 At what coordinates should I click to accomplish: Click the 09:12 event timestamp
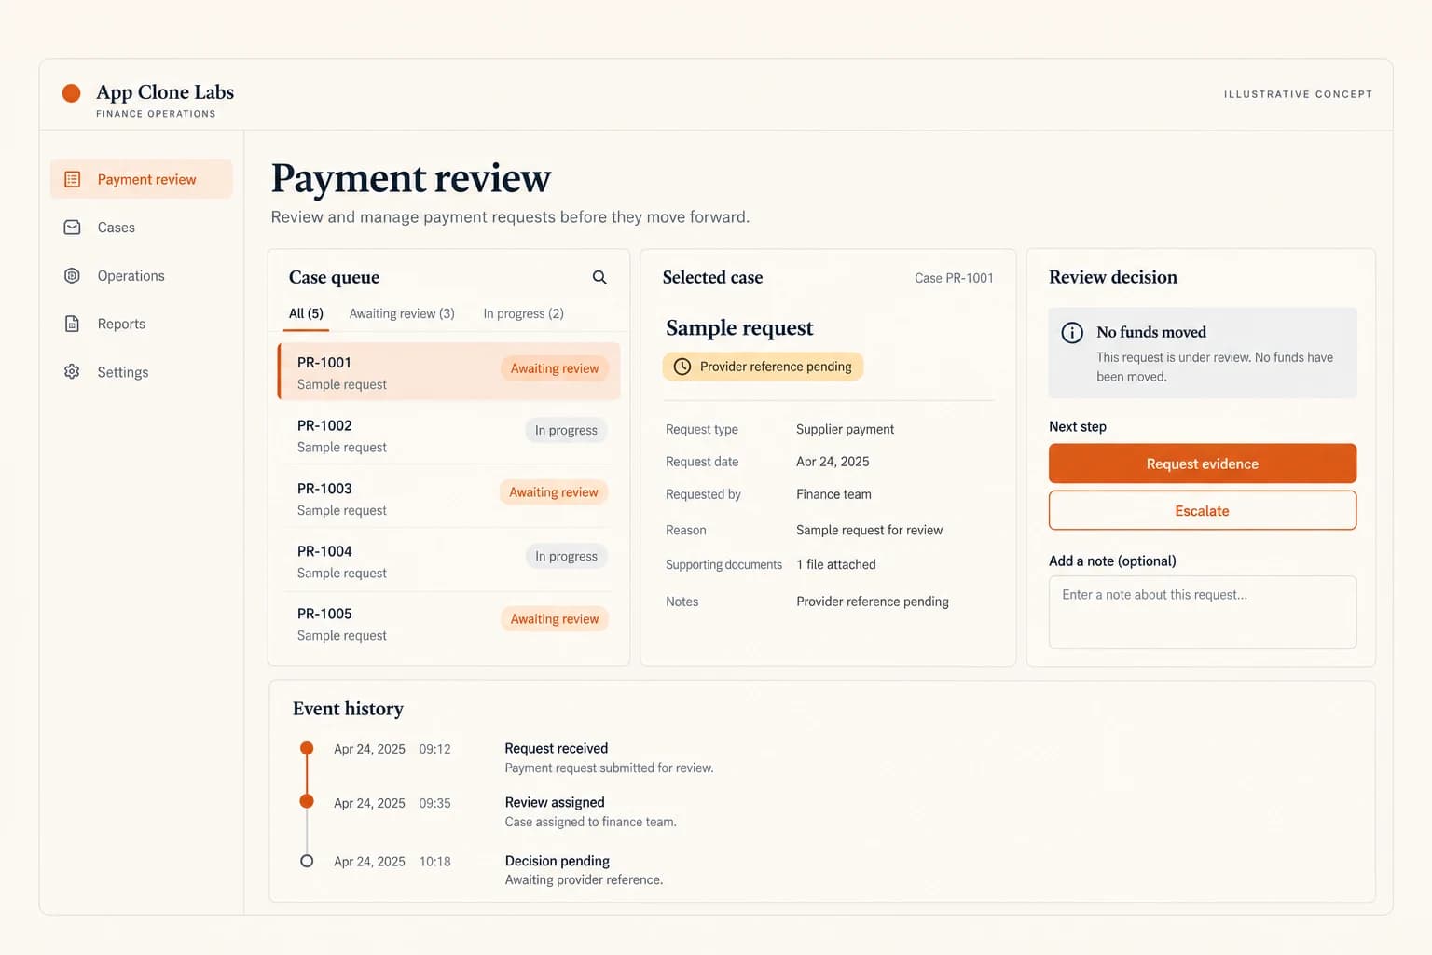pos(434,749)
